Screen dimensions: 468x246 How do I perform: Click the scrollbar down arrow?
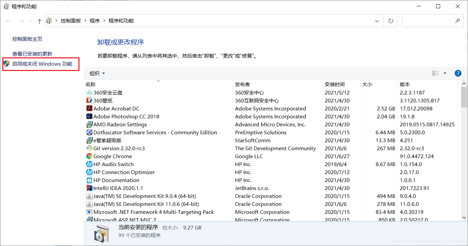pyautogui.click(x=464, y=218)
